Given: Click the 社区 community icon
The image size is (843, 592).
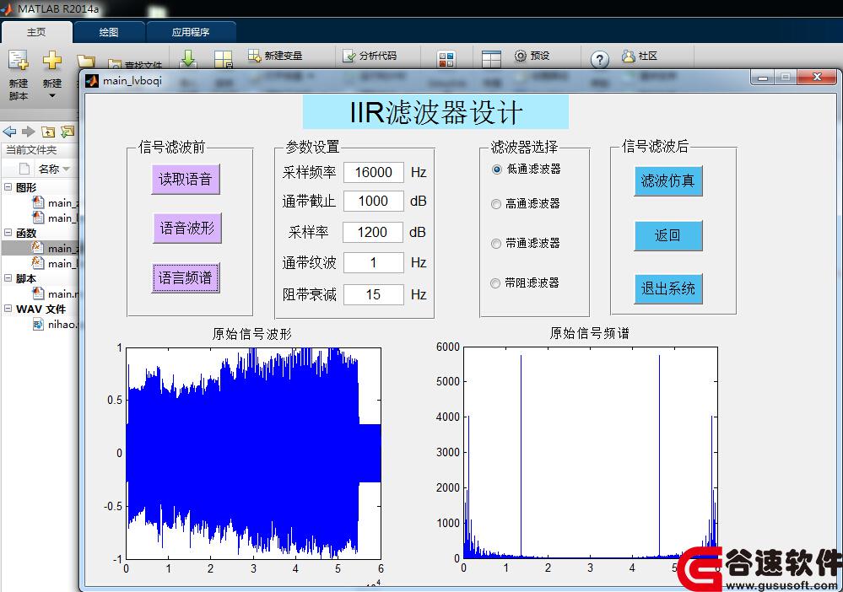Looking at the screenshot, I should [x=629, y=56].
